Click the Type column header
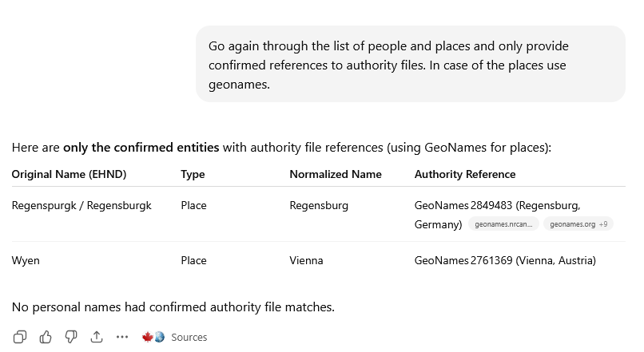 tap(193, 174)
